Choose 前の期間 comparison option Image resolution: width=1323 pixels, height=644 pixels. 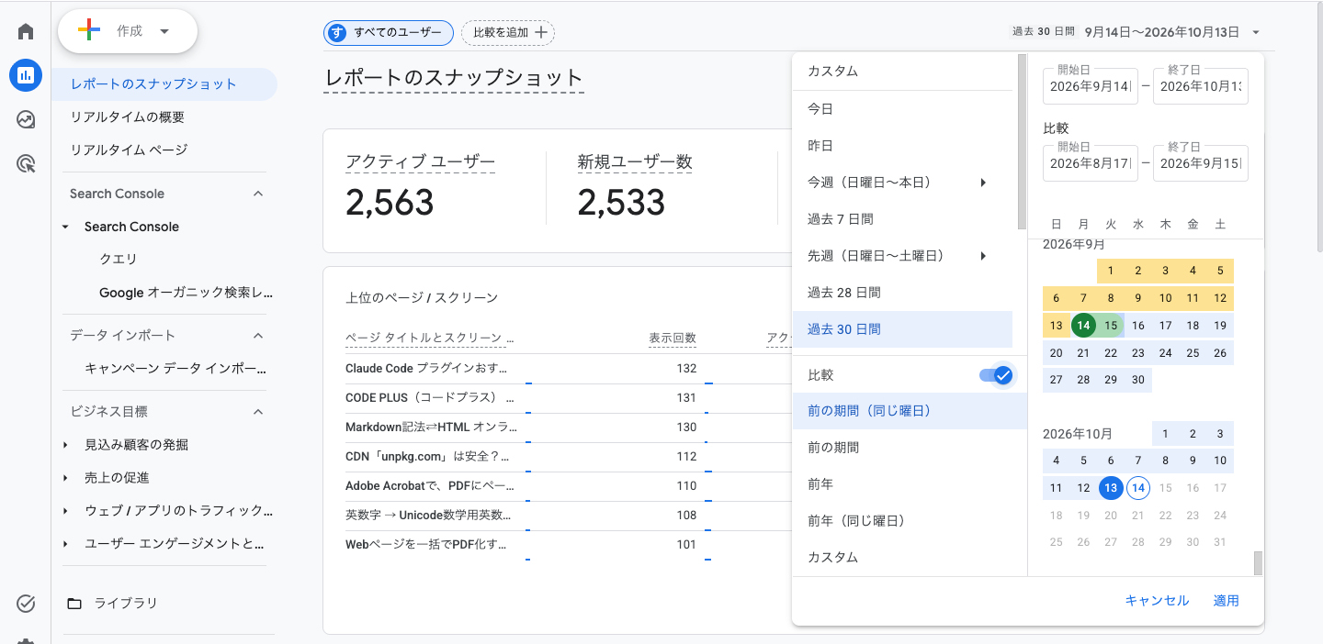(910, 448)
